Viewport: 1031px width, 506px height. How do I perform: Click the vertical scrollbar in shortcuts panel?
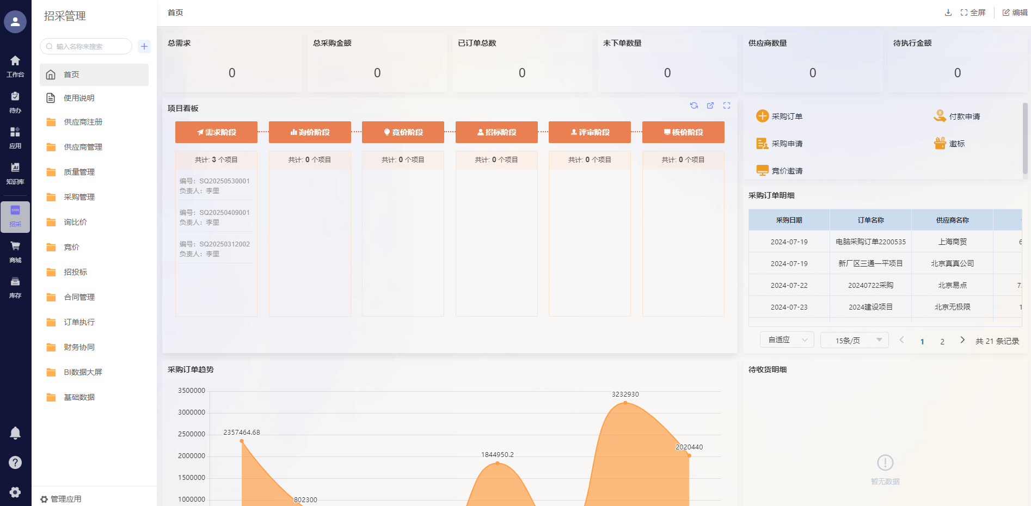tap(1025, 139)
